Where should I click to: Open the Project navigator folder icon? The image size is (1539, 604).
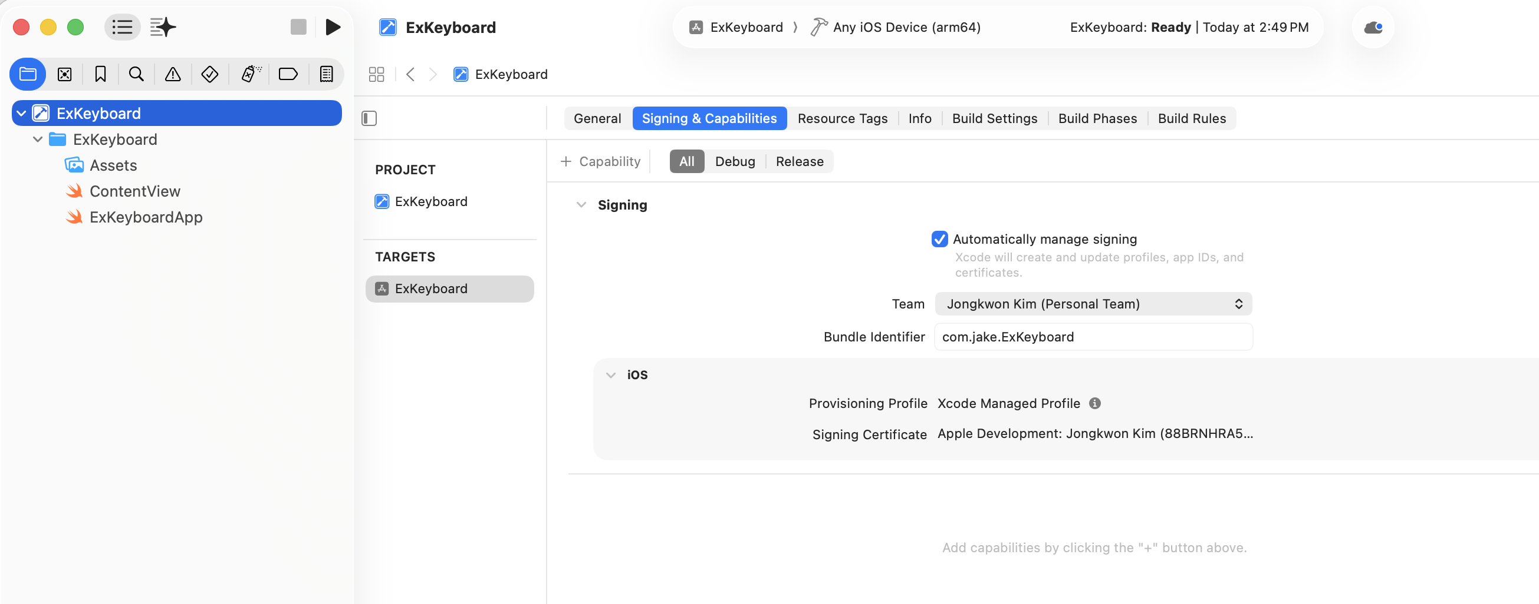(x=28, y=74)
